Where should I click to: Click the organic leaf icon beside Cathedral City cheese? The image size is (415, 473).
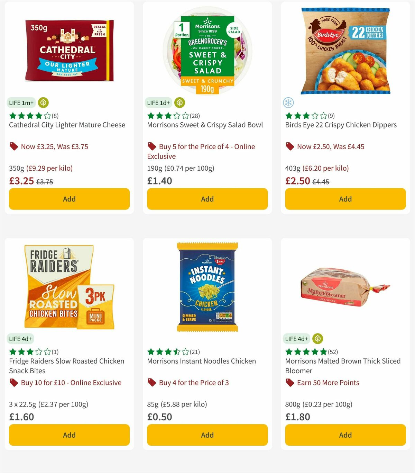pyautogui.click(x=43, y=102)
